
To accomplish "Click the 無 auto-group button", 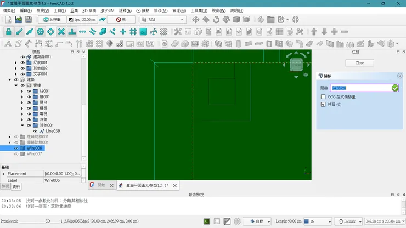I will [x=121, y=20].
